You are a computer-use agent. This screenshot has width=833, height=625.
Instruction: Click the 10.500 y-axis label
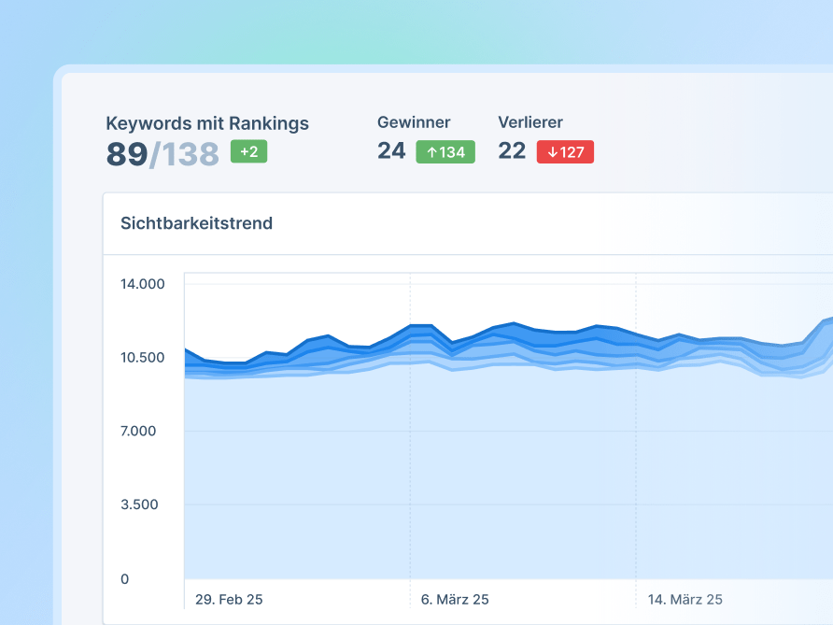coord(142,357)
